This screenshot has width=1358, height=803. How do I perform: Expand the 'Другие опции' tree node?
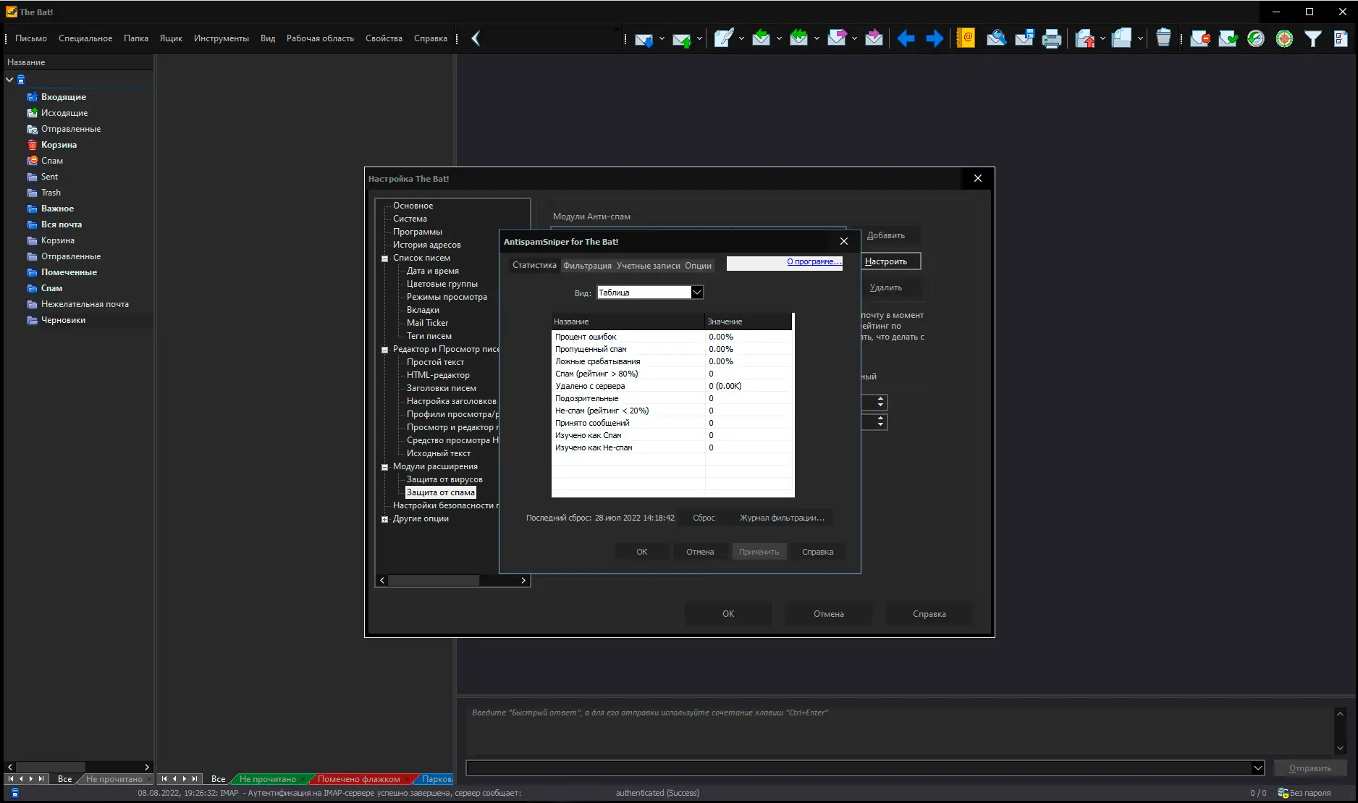[385, 519]
